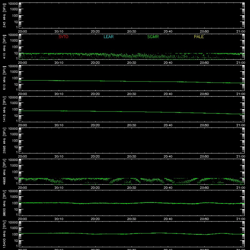Click the 1000 y-axis label of 2695 MHz panel
250x250 pixels.
pos(14,134)
